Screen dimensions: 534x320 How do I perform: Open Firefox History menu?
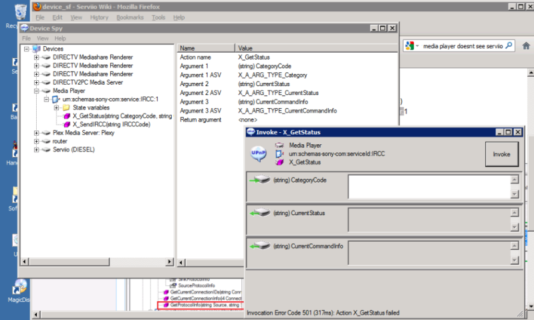(x=99, y=17)
